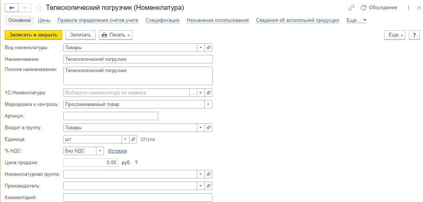Clear the 1С:Номенклатура field with the X
Image resolution: width=423 pixels, height=202 pixels.
point(200,92)
